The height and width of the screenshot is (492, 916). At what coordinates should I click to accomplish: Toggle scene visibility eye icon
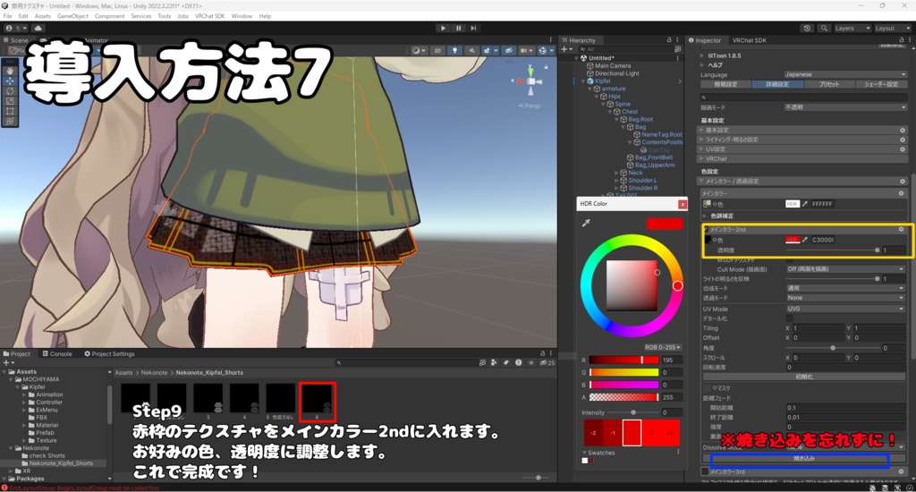pos(508,50)
